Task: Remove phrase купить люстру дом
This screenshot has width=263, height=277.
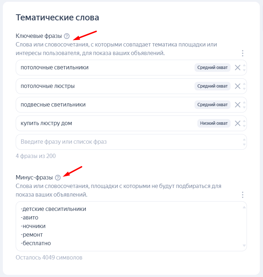Action: pyautogui.click(x=237, y=123)
